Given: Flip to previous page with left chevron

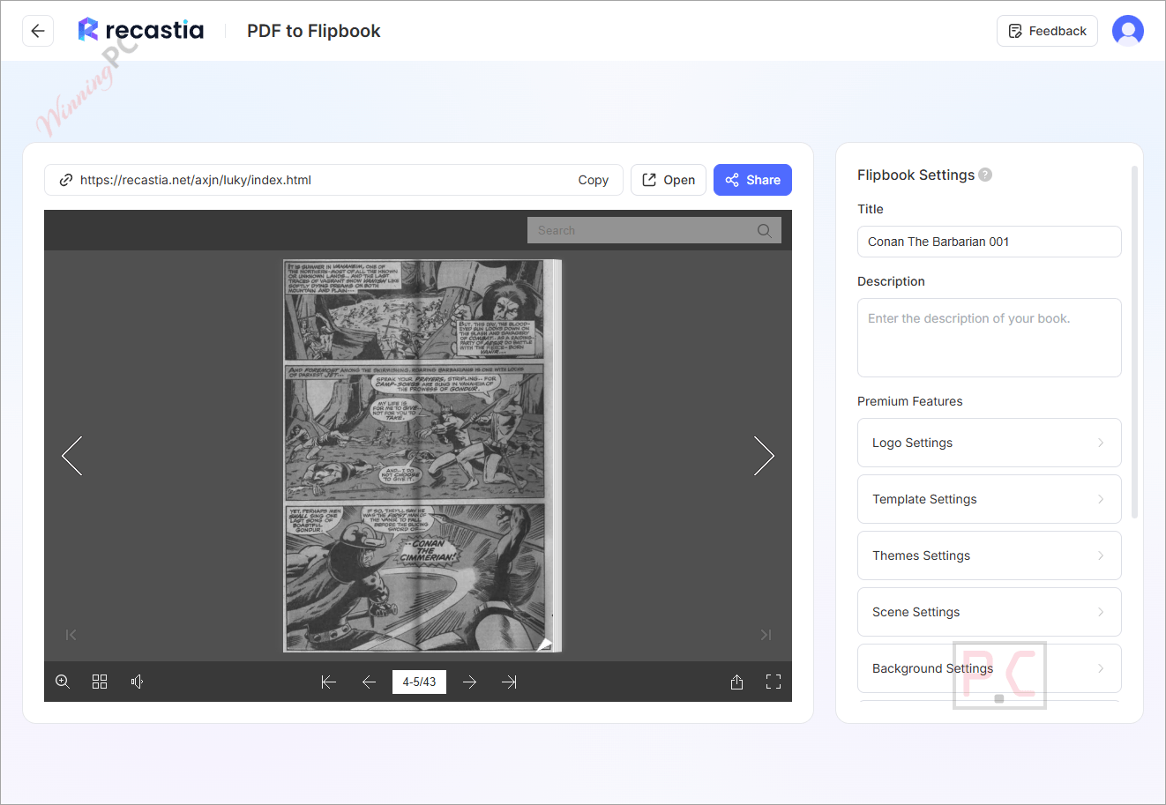Looking at the screenshot, I should pos(72,456).
